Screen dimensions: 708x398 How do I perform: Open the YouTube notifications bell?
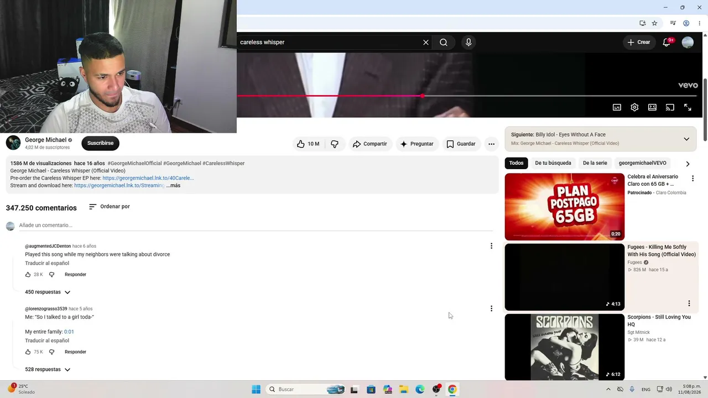coord(667,42)
